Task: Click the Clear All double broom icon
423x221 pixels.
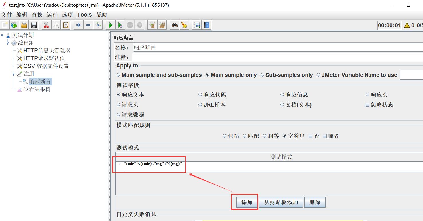Action: (162, 25)
